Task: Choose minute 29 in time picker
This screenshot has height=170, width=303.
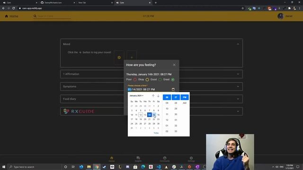Action: click(x=176, y=109)
